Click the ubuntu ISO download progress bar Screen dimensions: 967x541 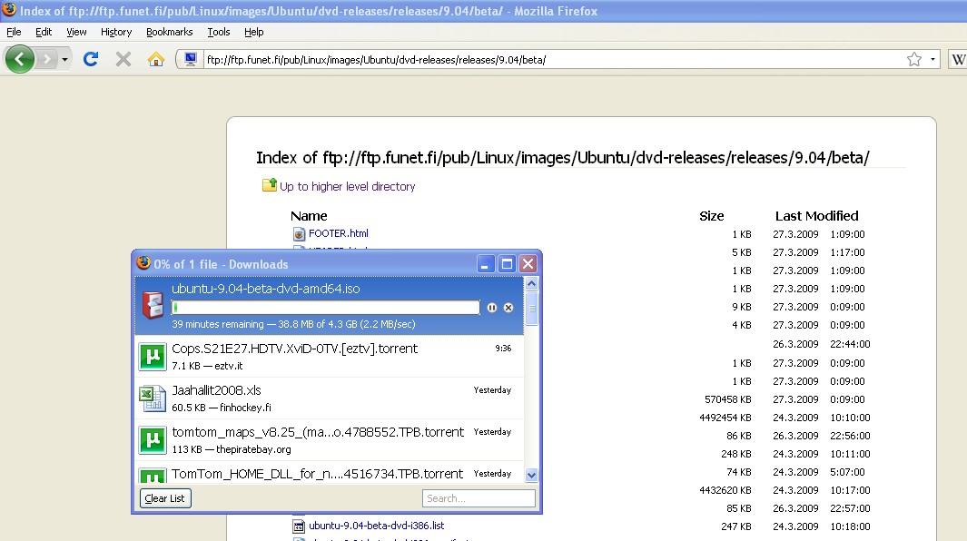pos(325,308)
